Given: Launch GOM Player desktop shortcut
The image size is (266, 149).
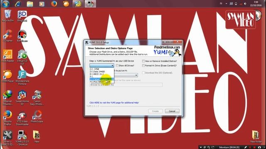Looking at the screenshot, I should (x=7, y=76).
